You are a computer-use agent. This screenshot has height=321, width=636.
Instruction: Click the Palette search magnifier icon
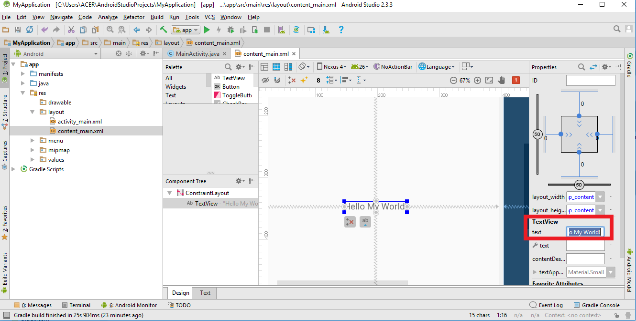[228, 67]
